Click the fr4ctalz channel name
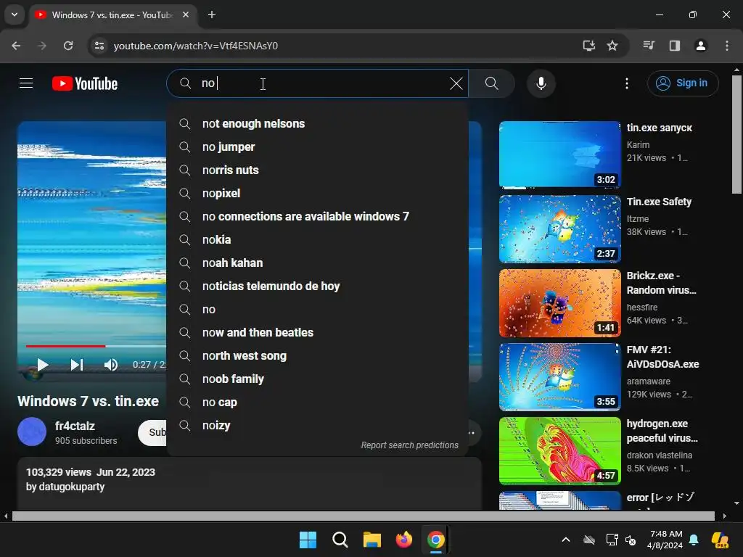The height and width of the screenshot is (557, 743). click(x=75, y=426)
